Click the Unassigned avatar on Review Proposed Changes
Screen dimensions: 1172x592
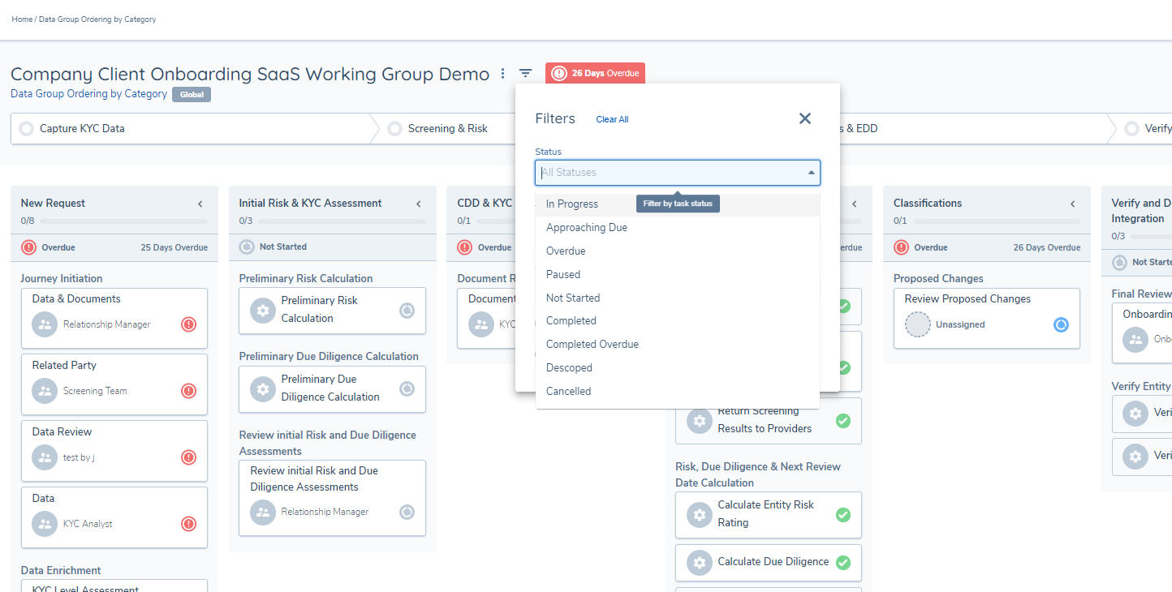[918, 324]
